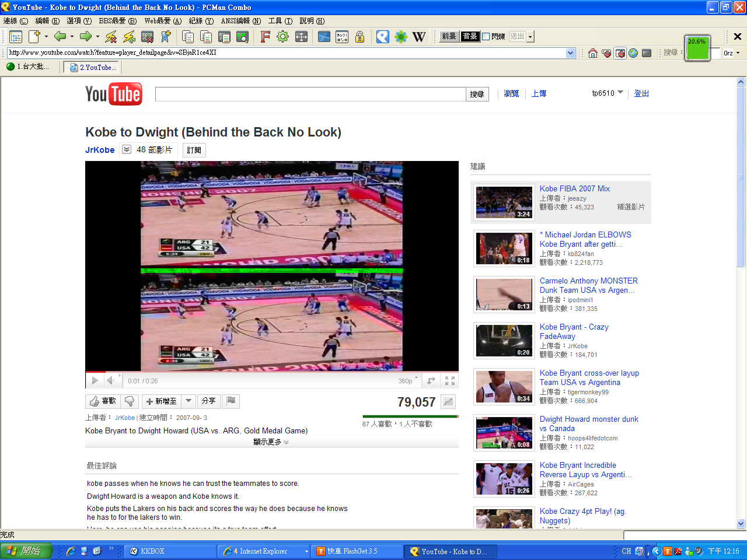Play the video
The image size is (747, 560).
tap(95, 381)
